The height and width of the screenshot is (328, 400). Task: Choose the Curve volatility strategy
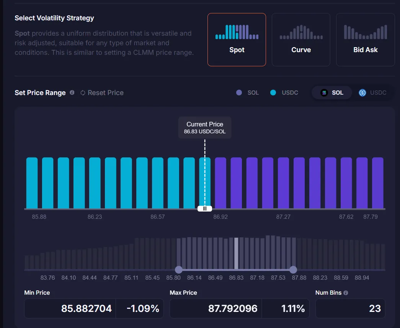pyautogui.click(x=301, y=40)
